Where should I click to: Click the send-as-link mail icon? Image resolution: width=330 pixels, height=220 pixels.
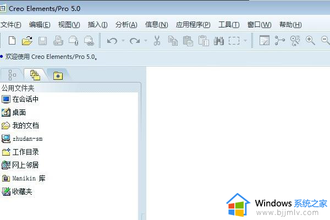click(x=89, y=41)
